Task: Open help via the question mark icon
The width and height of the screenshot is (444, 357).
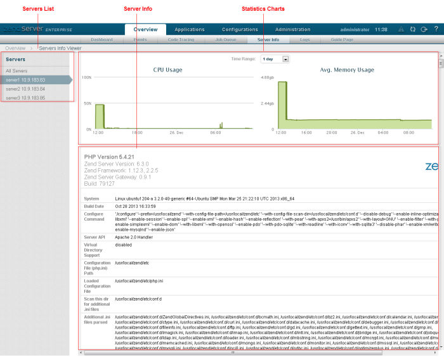Action: click(436, 29)
